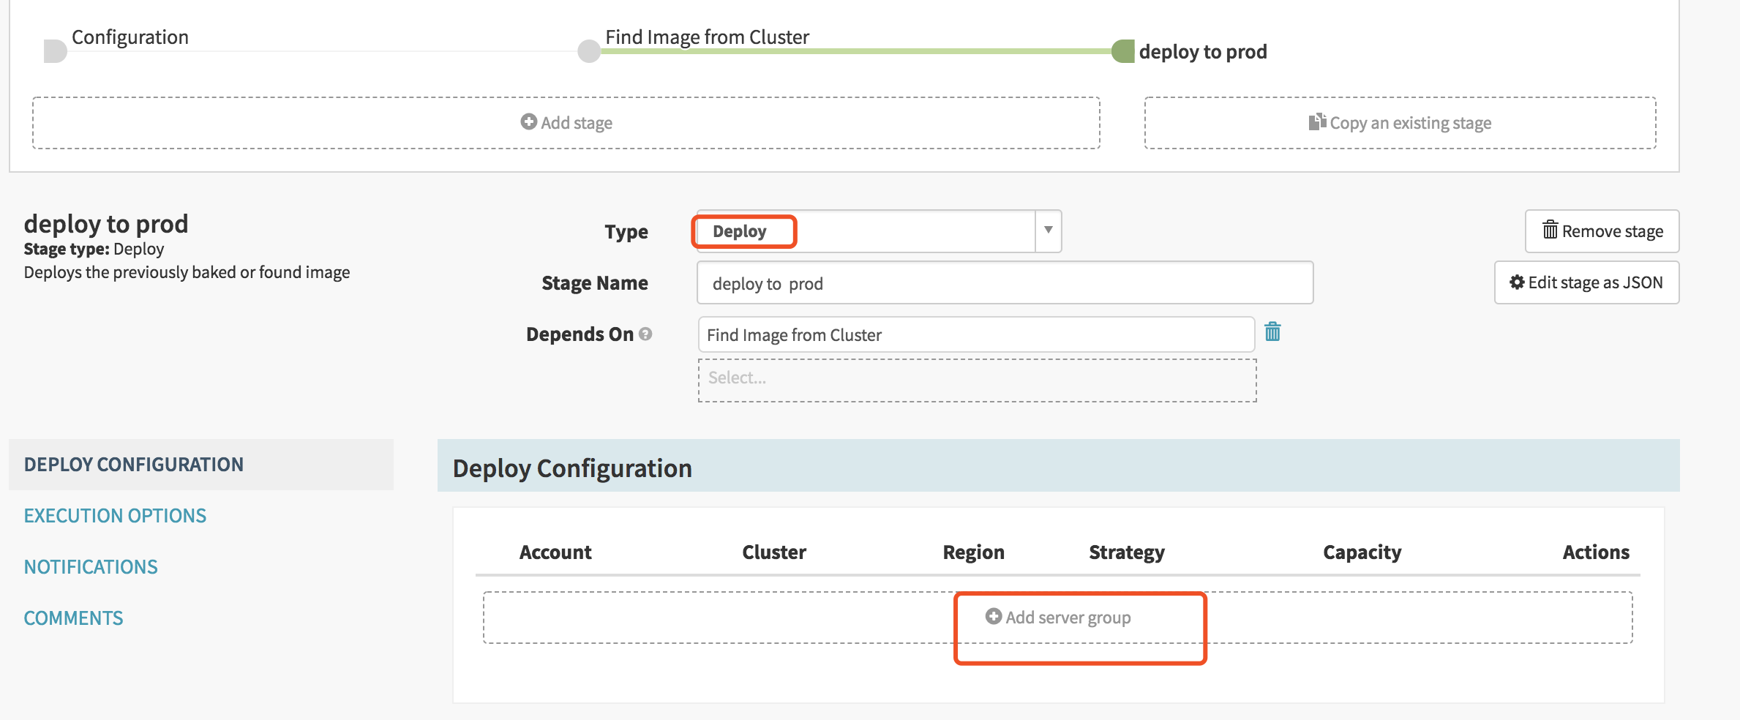1740x720 pixels.
Task: Open the Select... dependency dropdown
Action: click(x=977, y=380)
